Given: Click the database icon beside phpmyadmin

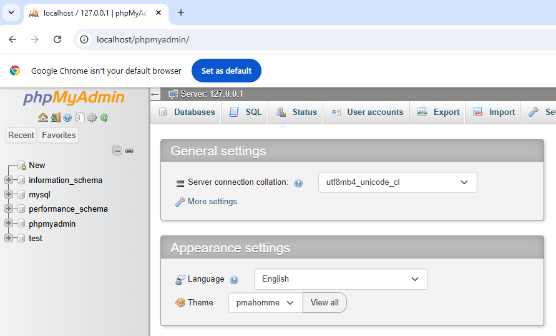Looking at the screenshot, I should [21, 223].
